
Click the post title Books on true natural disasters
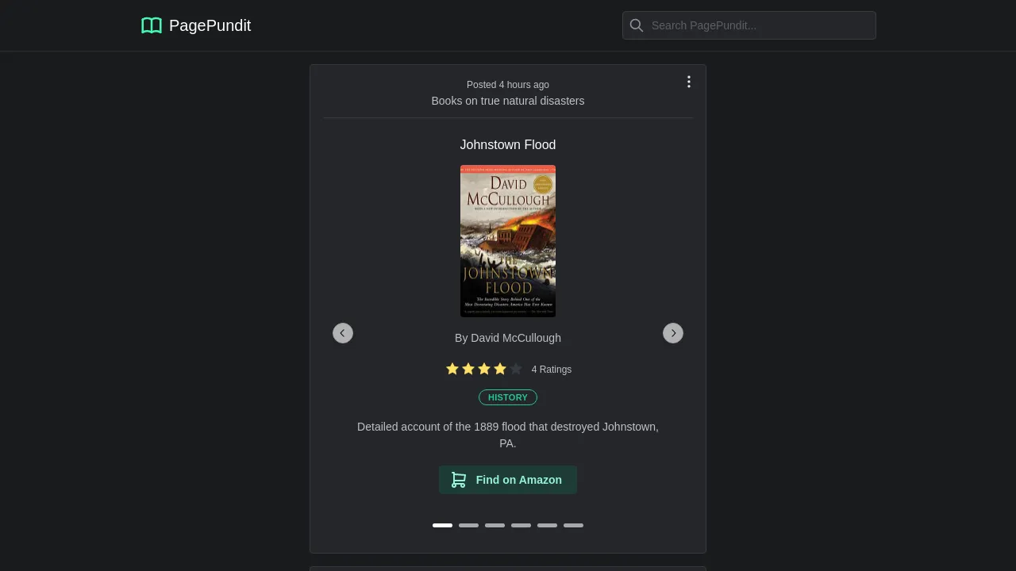click(508, 101)
